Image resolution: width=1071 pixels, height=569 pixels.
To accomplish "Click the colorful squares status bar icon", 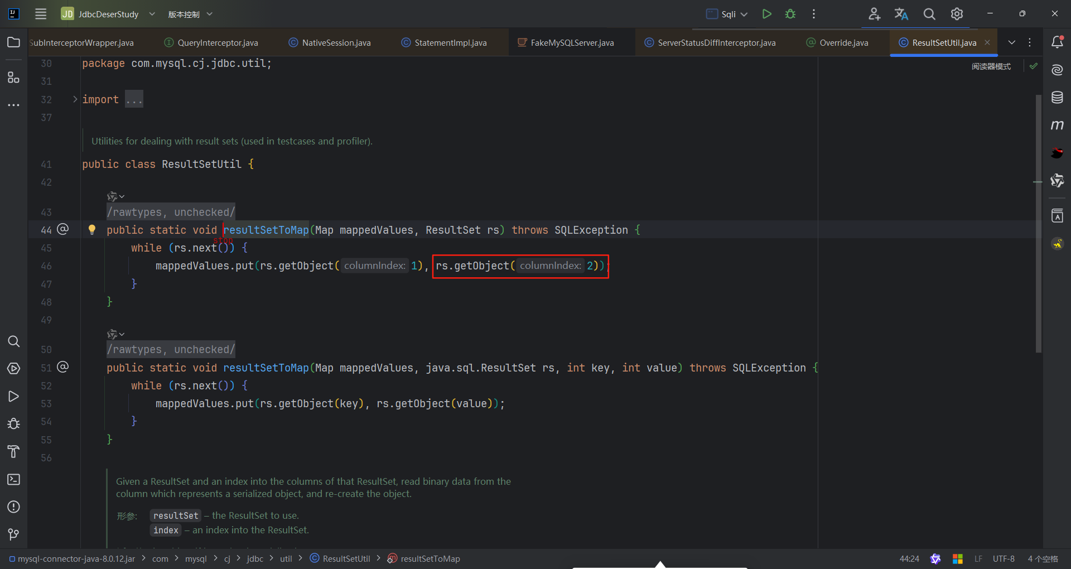I will click(958, 558).
